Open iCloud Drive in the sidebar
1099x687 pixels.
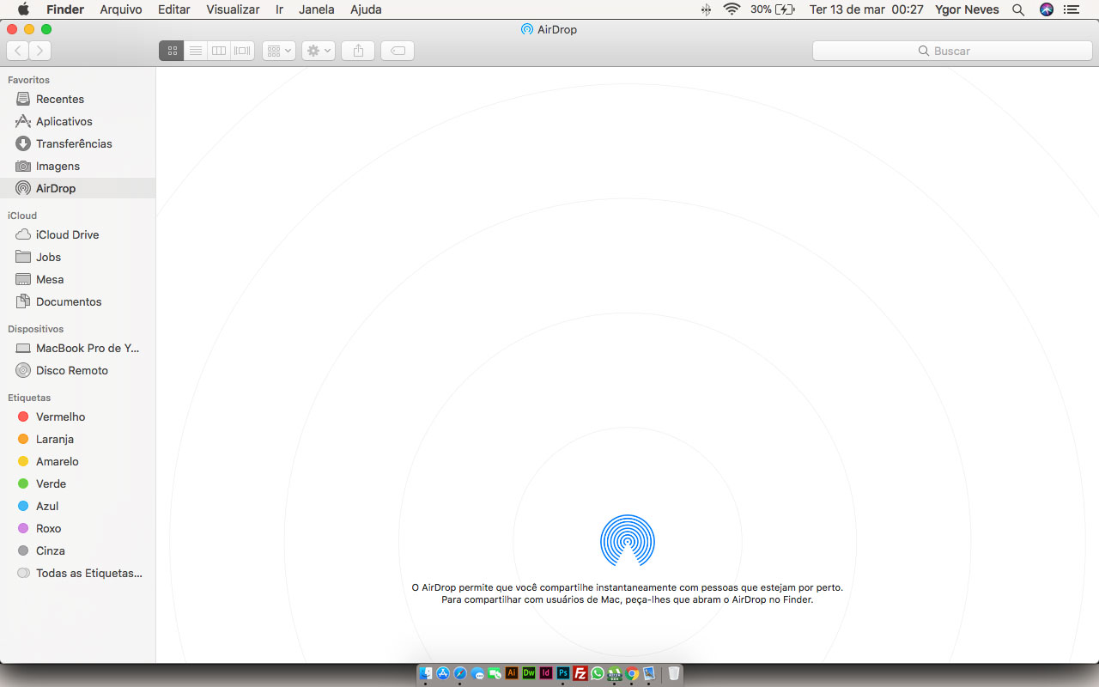(77, 234)
